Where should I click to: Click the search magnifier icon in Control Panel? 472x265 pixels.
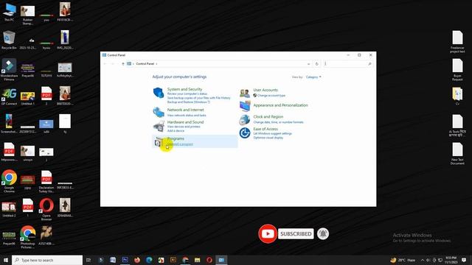pyautogui.click(x=369, y=64)
